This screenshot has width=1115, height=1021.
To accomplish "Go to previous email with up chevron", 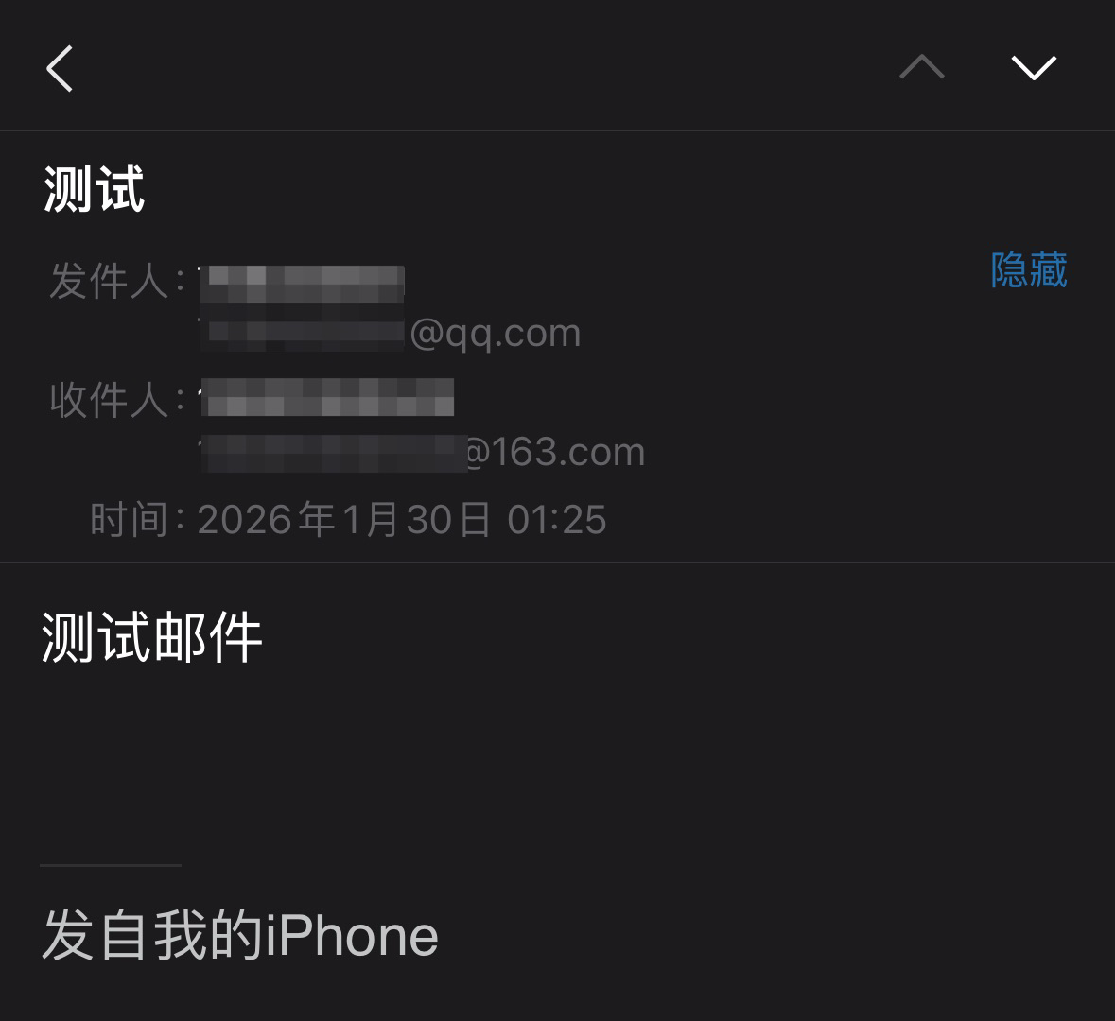I will pyautogui.click(x=921, y=67).
